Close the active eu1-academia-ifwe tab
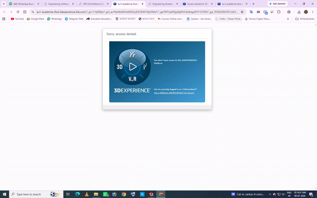This screenshot has width=317, height=198. [142, 4]
